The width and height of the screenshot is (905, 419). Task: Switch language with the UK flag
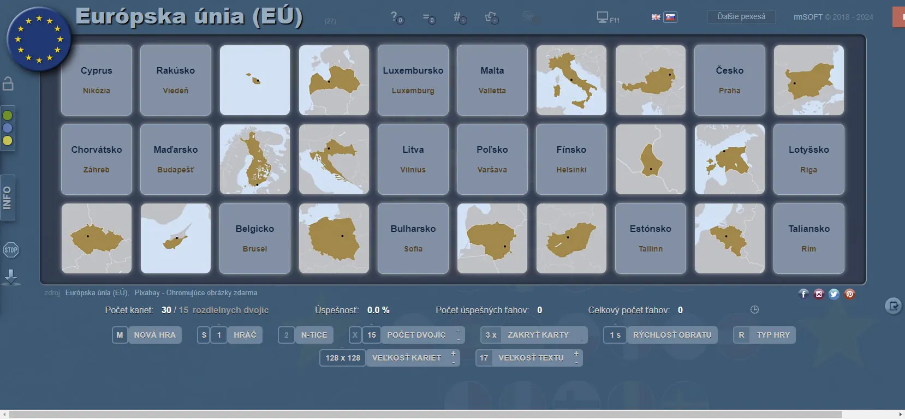tap(656, 17)
